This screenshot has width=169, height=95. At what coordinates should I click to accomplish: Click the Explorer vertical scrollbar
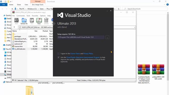tap(168, 47)
